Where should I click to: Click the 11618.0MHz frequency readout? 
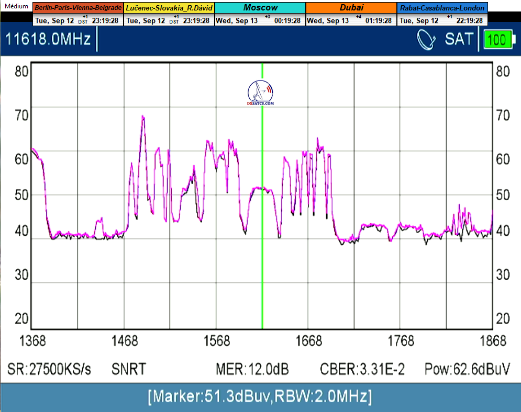[48, 40]
